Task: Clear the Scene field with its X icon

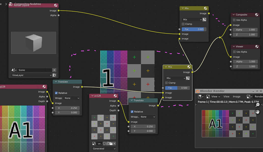Action: click(x=54, y=70)
